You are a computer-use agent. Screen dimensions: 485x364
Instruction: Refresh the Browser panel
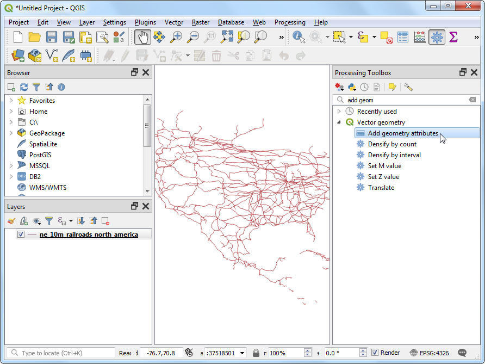pyautogui.click(x=24, y=87)
